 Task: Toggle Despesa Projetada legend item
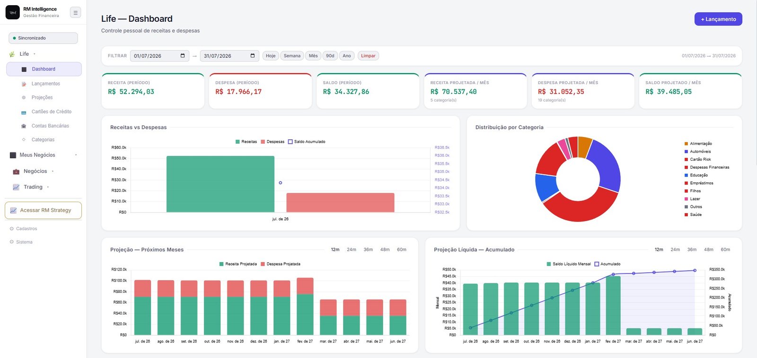tap(281, 264)
